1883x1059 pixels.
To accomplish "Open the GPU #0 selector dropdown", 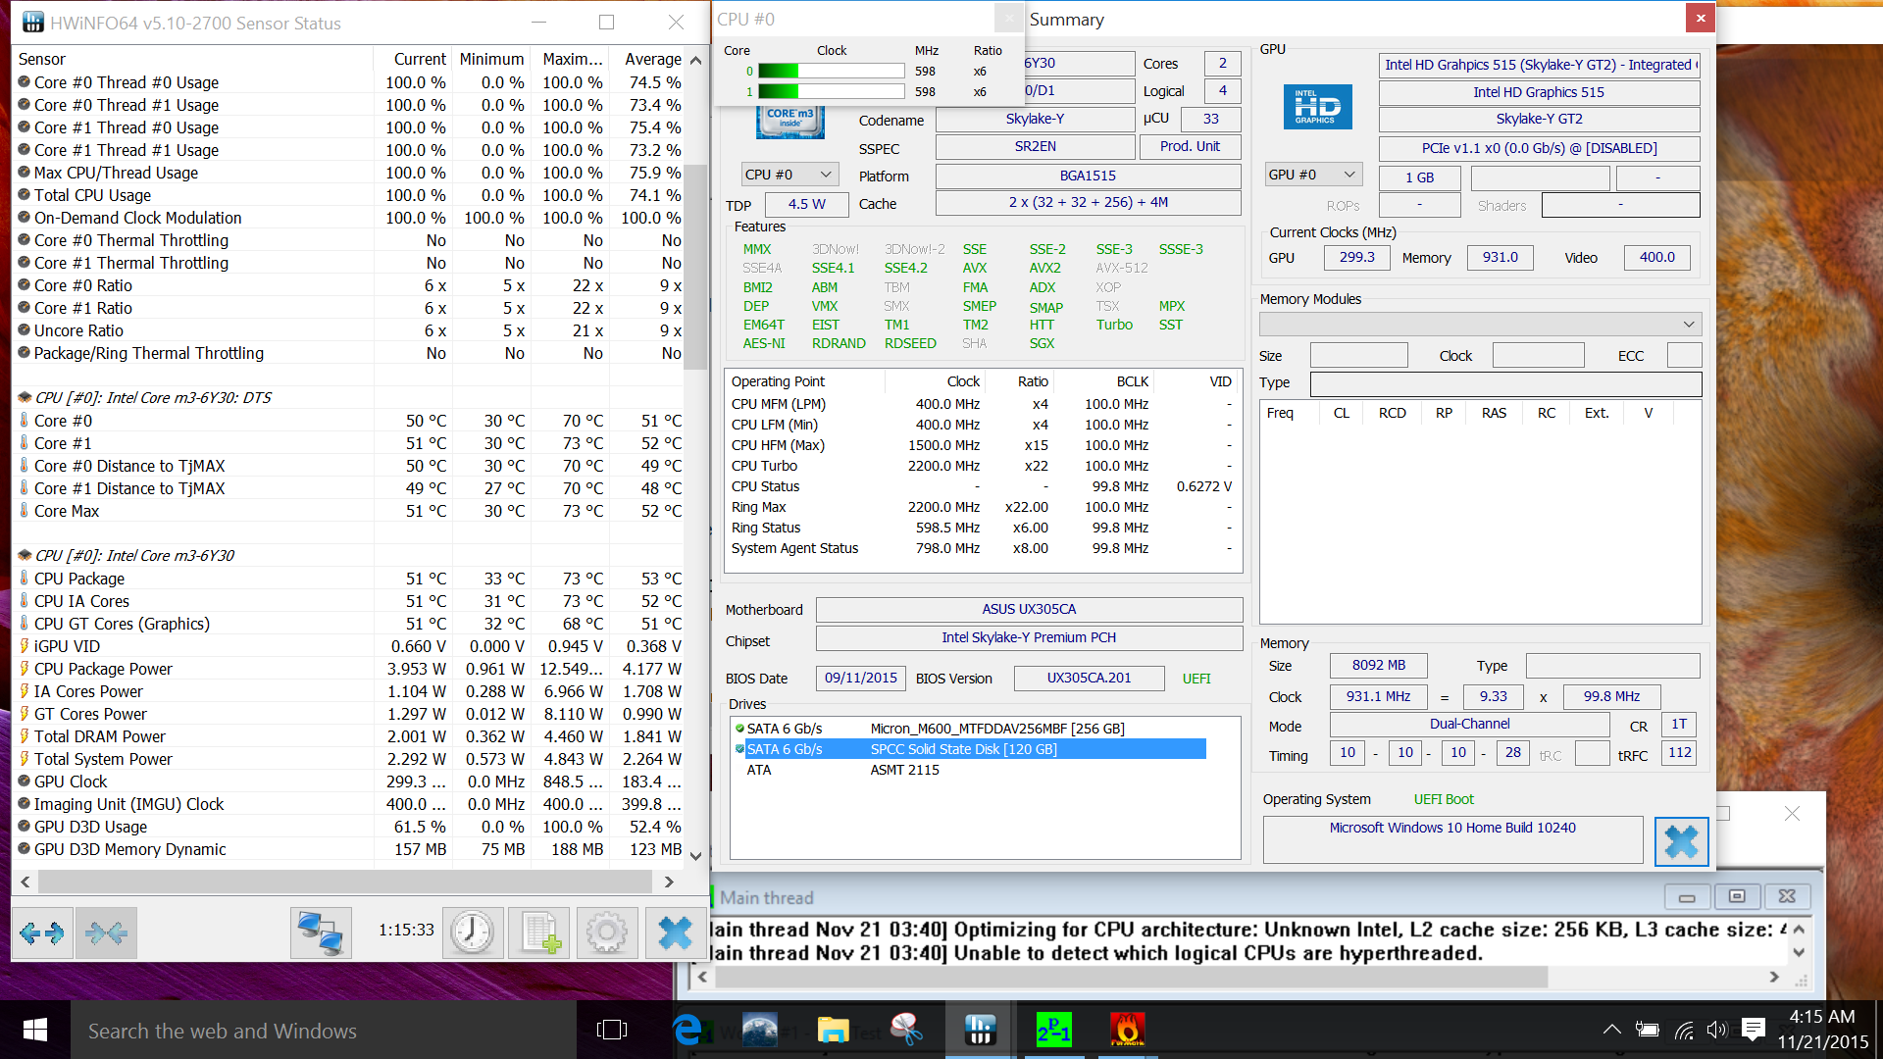I will point(1312,175).
